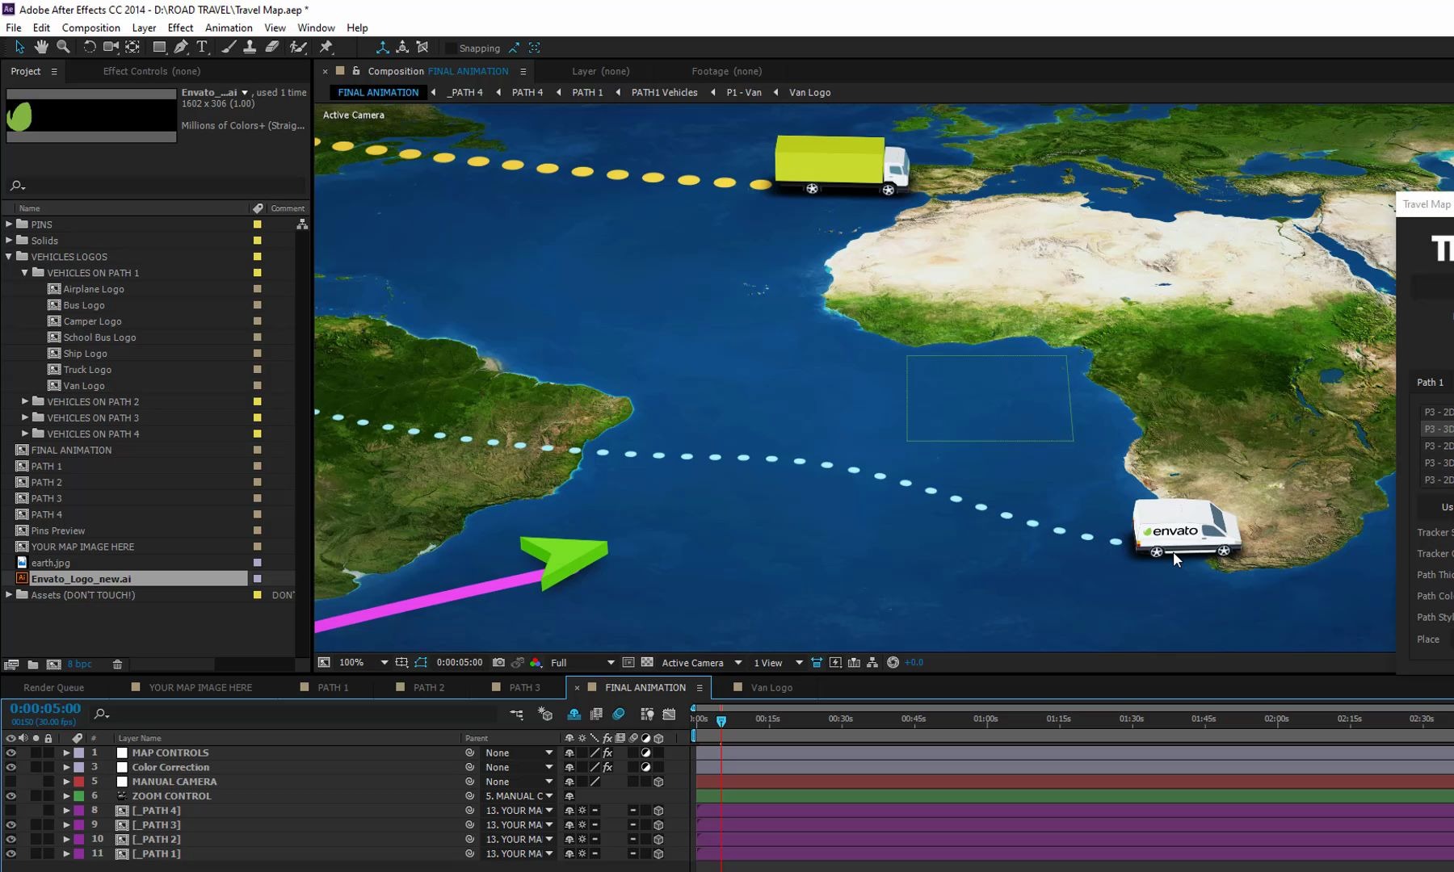
Task: Click the 8 bpc color depth button
Action: pyautogui.click(x=79, y=664)
